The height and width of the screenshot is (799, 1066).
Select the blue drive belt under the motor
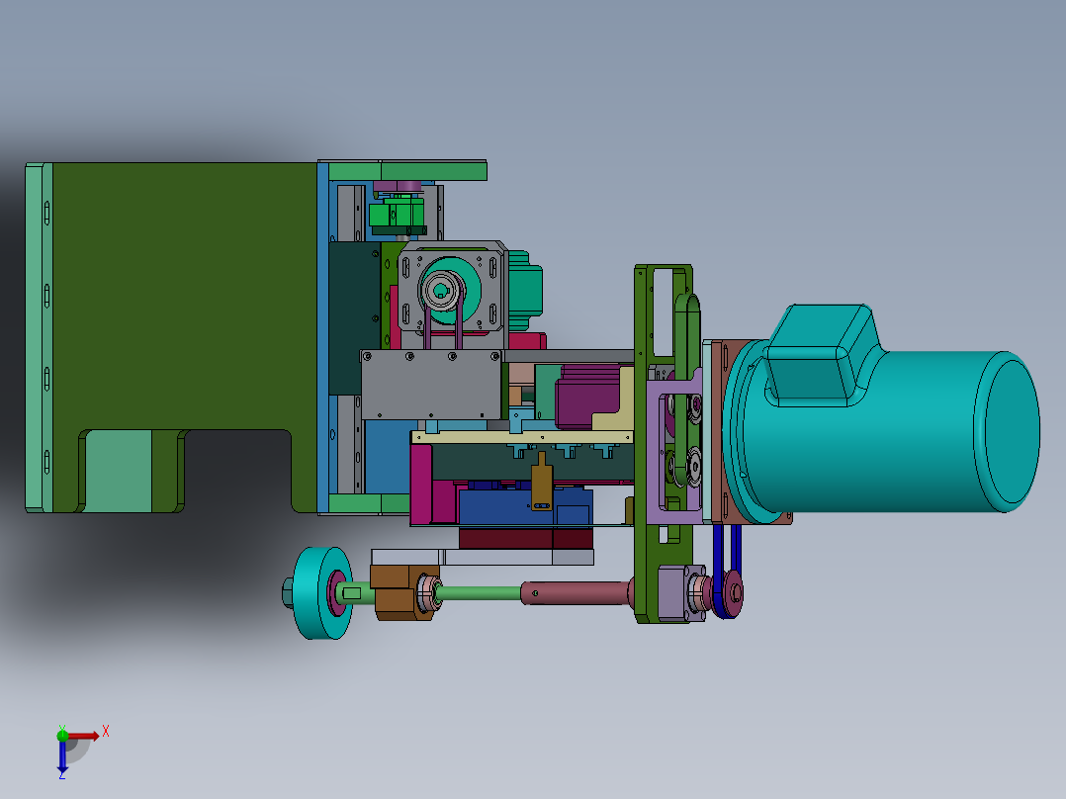pyautogui.click(x=727, y=570)
